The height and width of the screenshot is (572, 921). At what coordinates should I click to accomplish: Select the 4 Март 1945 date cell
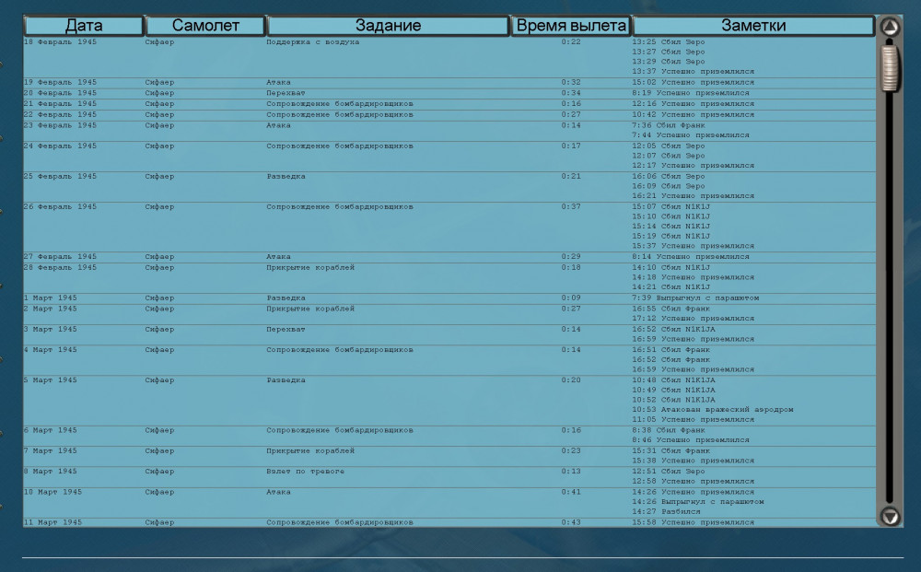point(50,350)
